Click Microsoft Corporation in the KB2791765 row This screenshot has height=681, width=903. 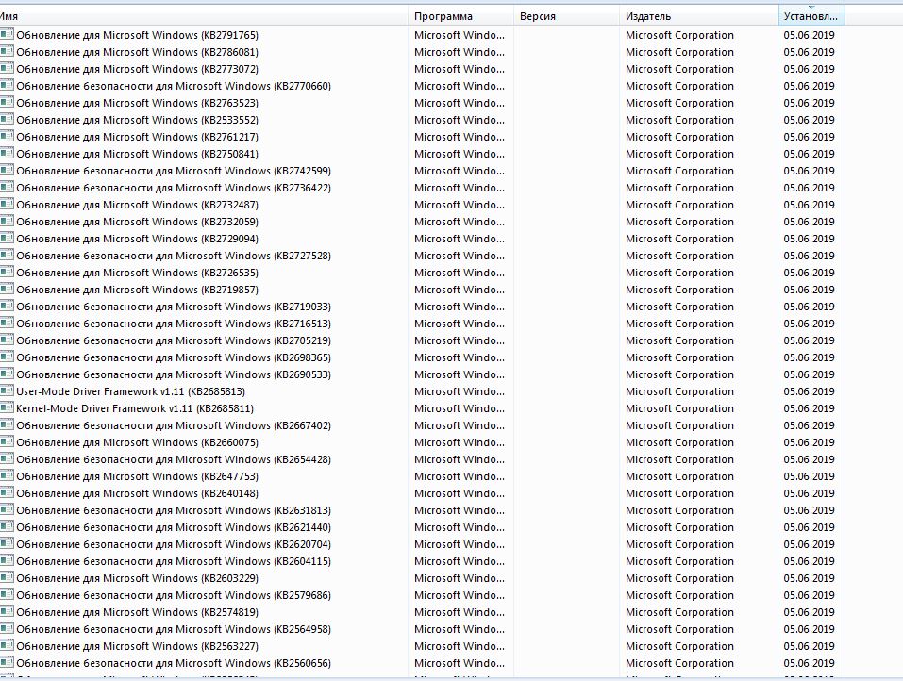(x=679, y=35)
